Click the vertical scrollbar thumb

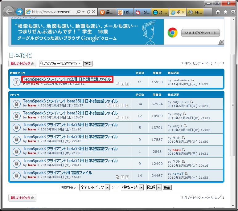tap(233, 105)
